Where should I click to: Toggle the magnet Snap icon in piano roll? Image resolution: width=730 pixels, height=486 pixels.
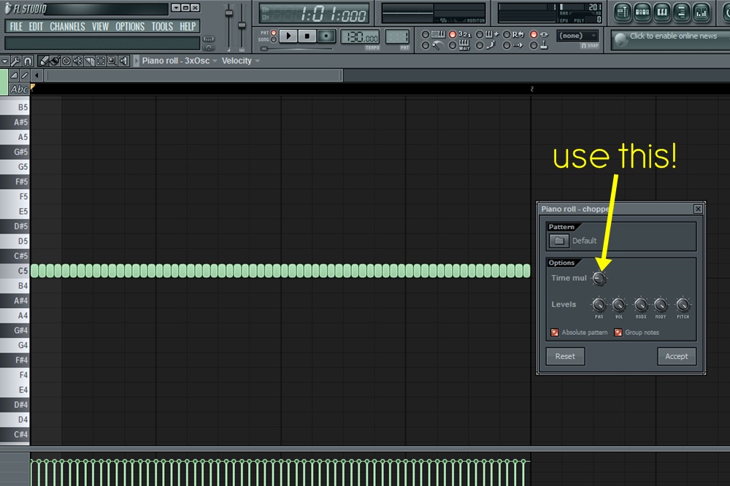tap(28, 61)
